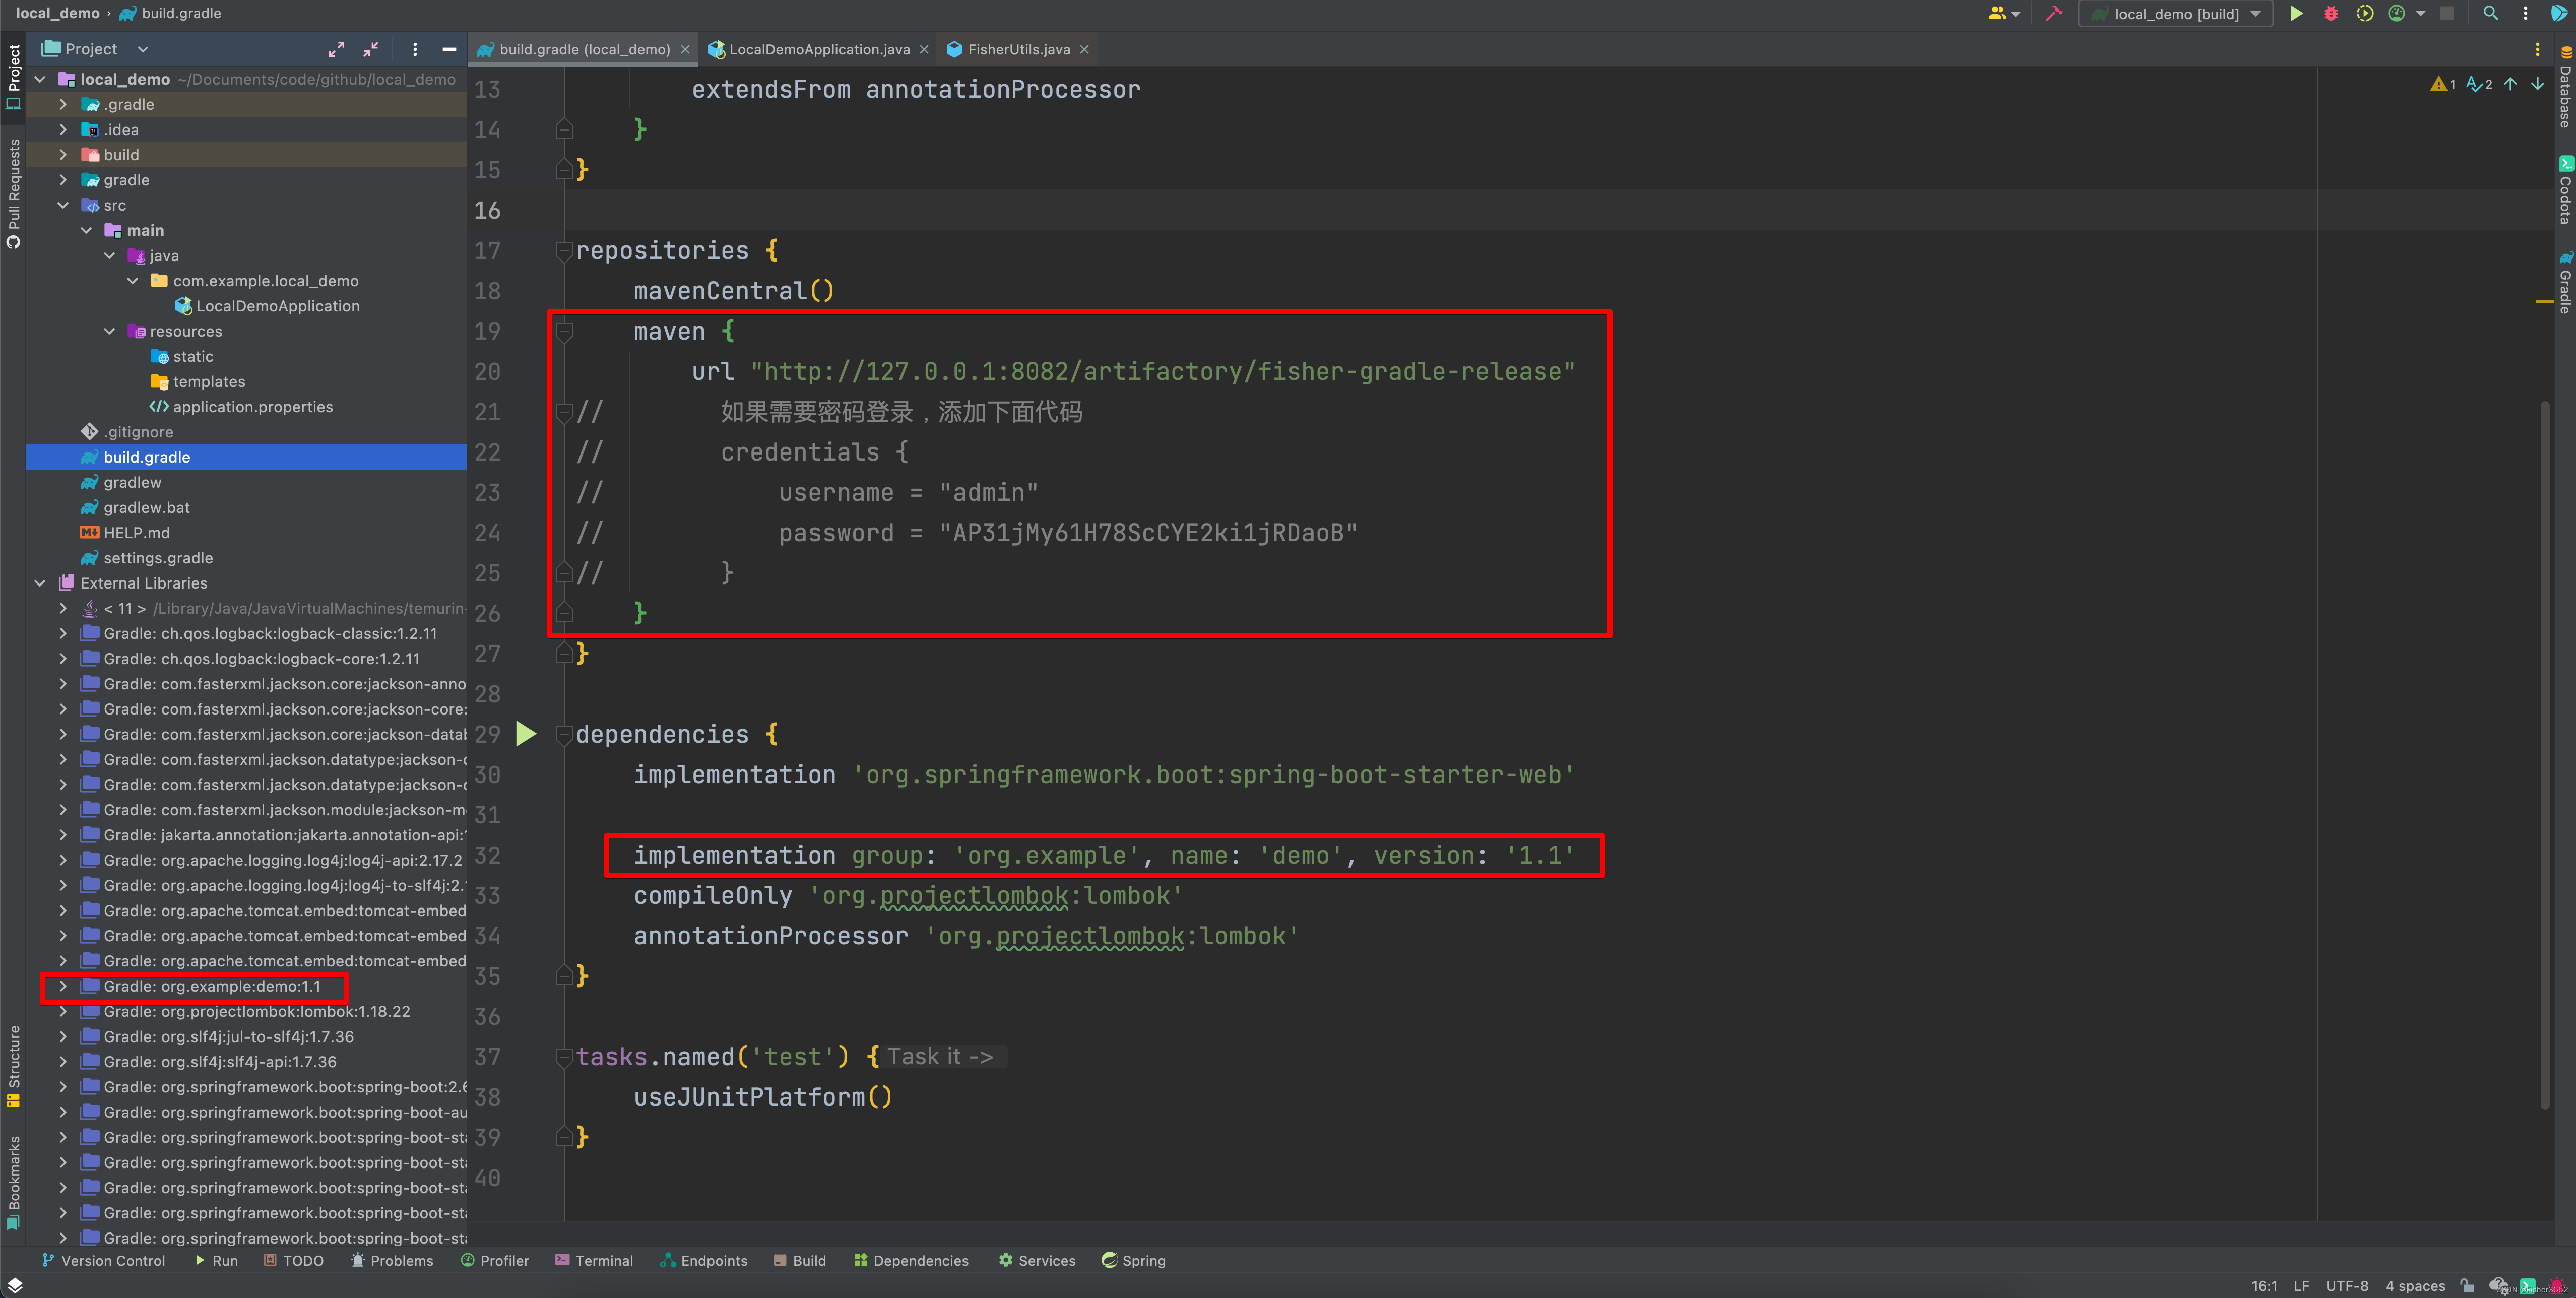Expand the Gradle: org.example:demo:1.1 library
Viewport: 2576px width, 1298px height.
[x=63, y=986]
